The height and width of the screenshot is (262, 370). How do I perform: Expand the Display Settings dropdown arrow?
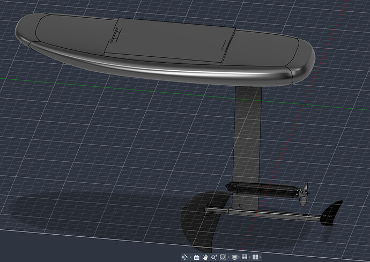[x=239, y=257]
